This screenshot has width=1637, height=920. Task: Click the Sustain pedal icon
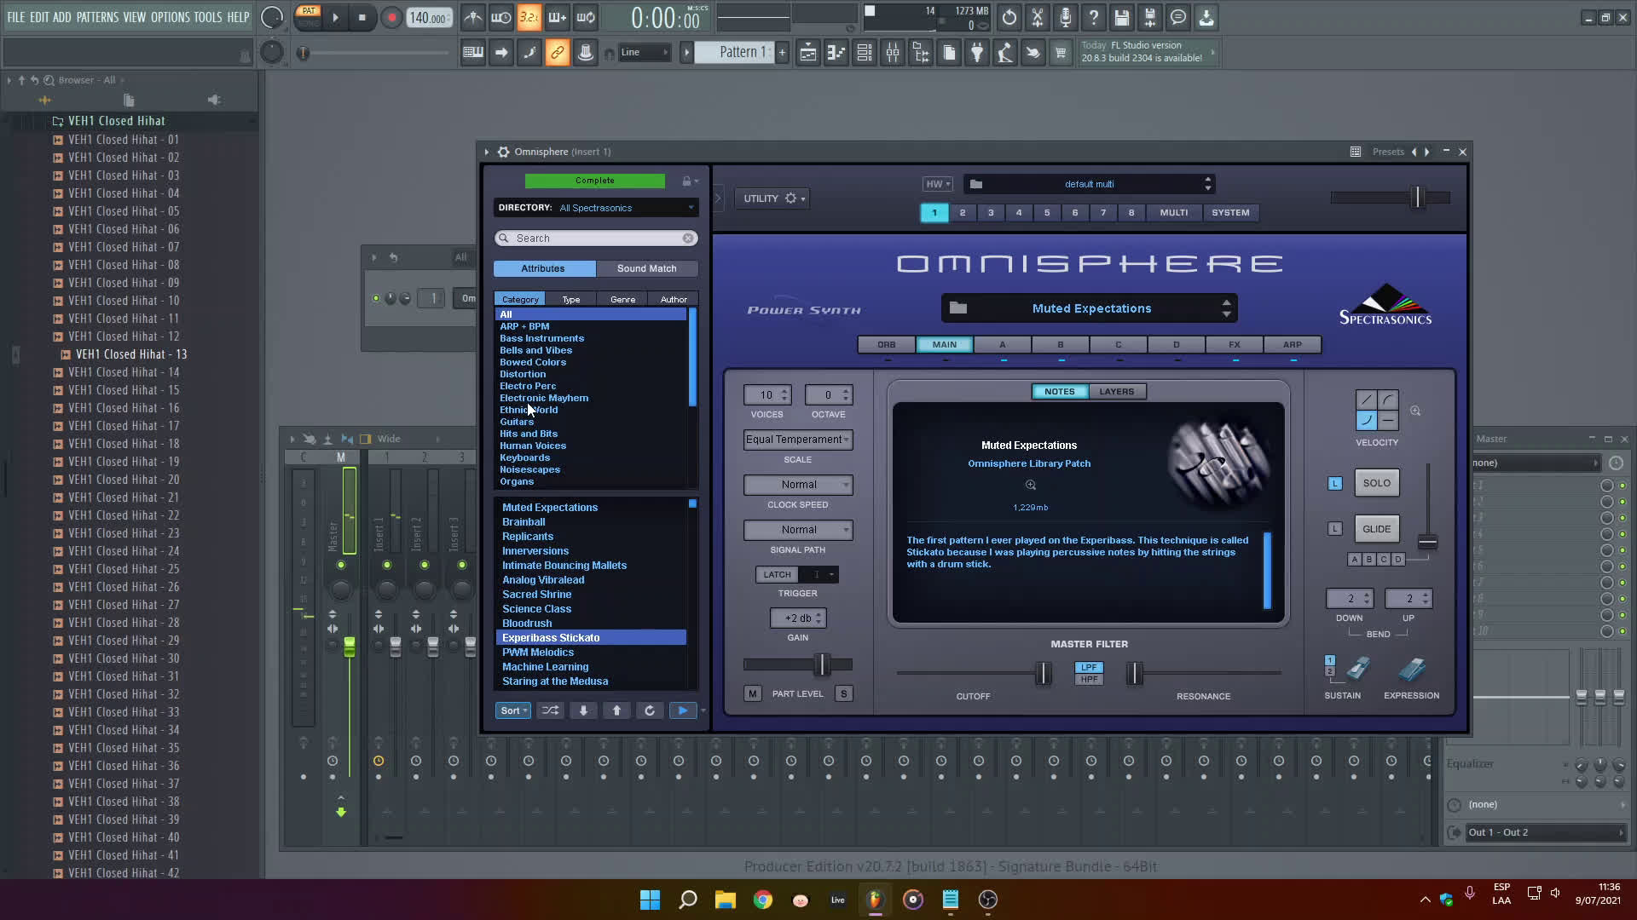point(1358,669)
